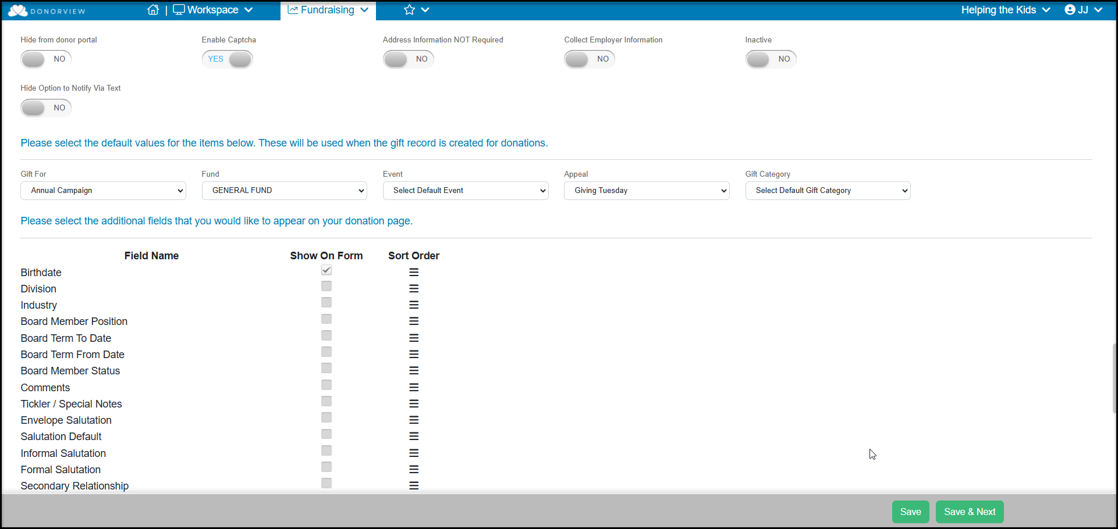Image resolution: width=1118 pixels, height=529 pixels.
Task: Open the JJ user account menu
Action: tap(1083, 10)
